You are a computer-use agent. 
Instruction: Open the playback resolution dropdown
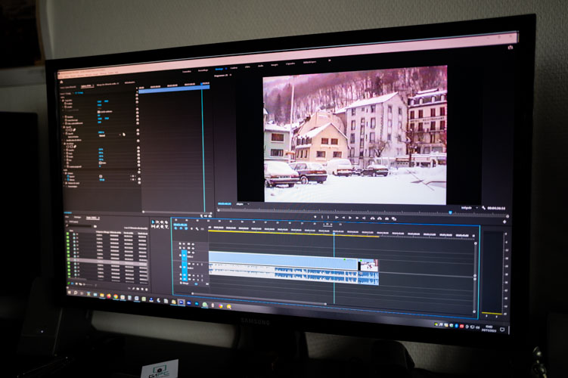point(470,208)
